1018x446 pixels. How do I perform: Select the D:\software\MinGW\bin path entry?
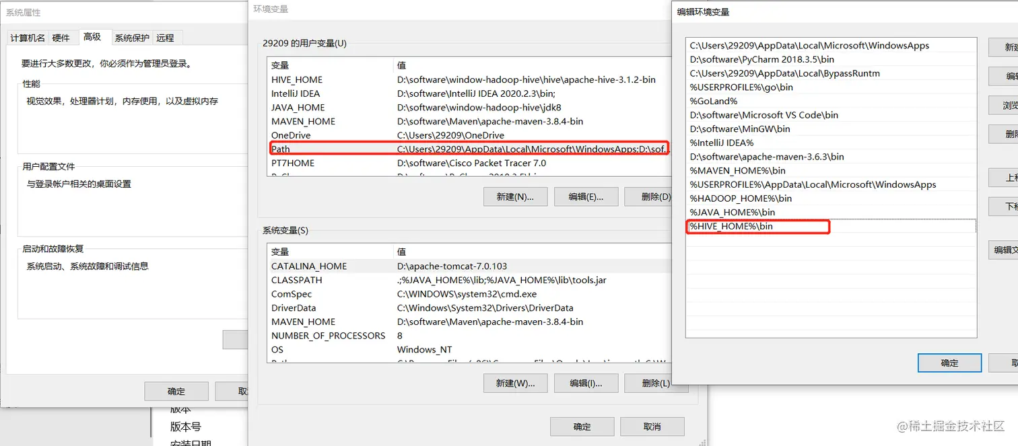[x=832, y=128]
